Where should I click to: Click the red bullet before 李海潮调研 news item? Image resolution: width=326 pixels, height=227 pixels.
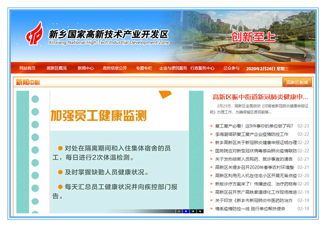coord(212,134)
